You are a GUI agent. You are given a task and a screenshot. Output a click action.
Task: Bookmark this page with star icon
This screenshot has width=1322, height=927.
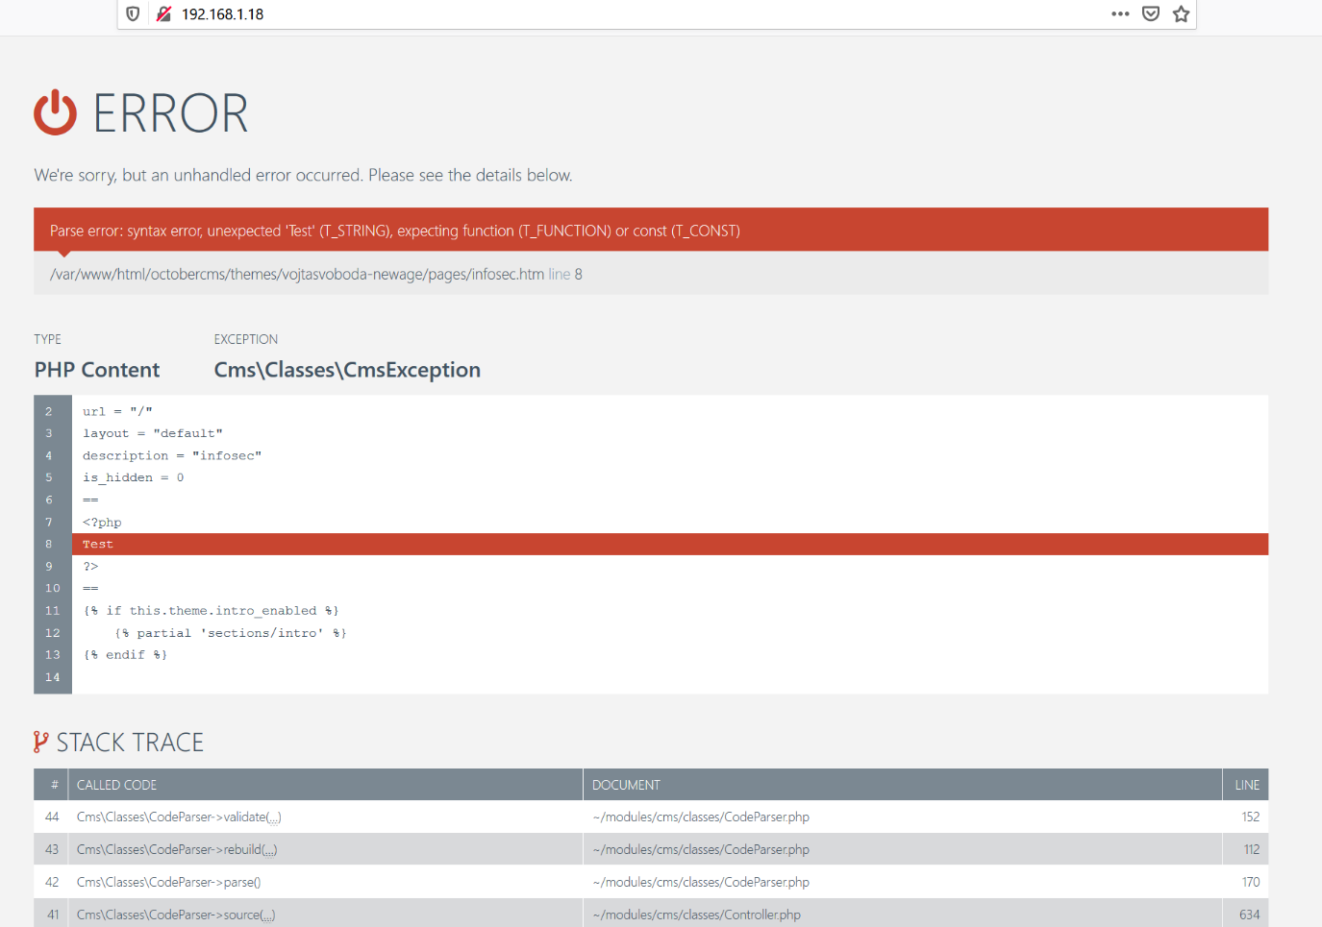point(1182,13)
